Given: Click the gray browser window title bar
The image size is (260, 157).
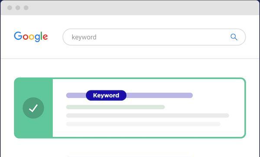Looking at the screenshot, I should pyautogui.click(x=130, y=8).
